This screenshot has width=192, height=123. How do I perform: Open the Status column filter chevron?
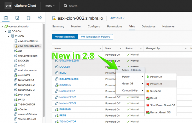141,48
